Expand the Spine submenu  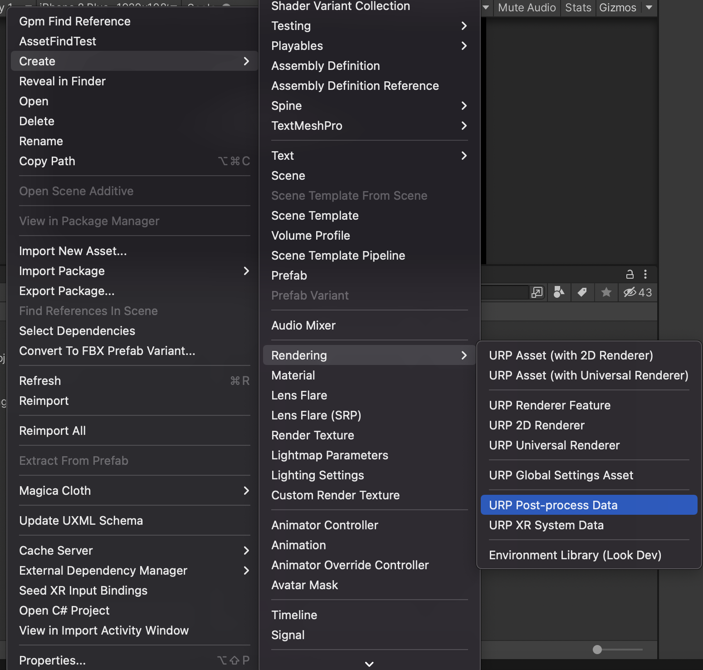369,106
